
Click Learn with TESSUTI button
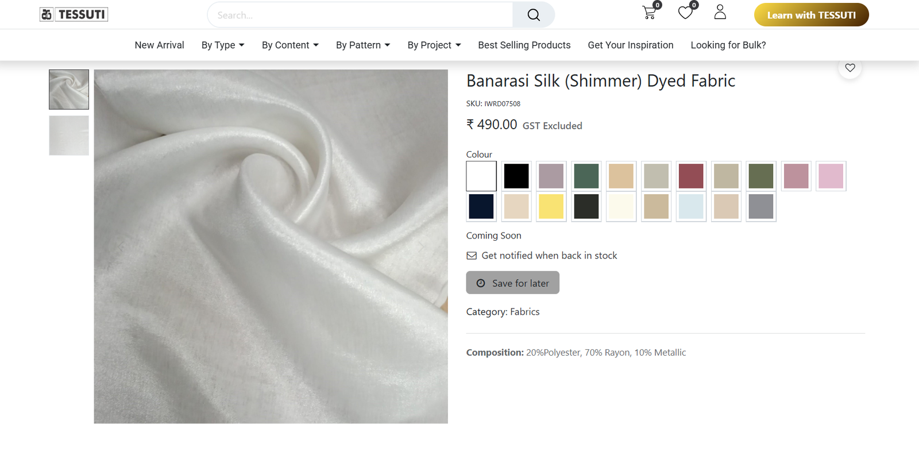tap(811, 15)
